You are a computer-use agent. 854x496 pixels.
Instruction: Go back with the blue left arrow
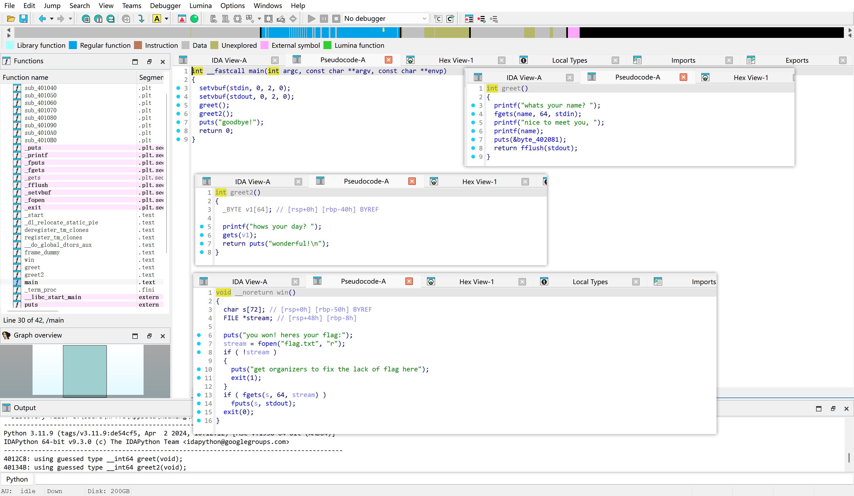pos(42,19)
